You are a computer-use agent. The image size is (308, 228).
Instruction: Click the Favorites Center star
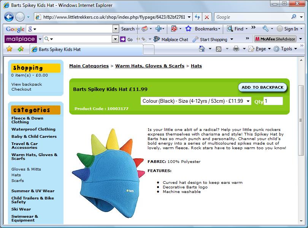coord(9,49)
